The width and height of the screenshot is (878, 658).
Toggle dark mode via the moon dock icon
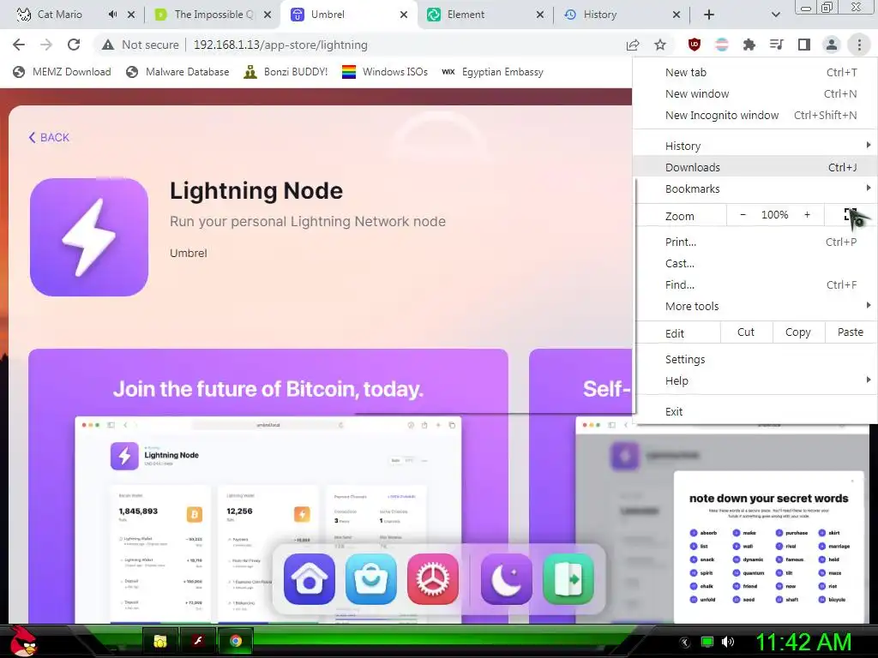pyautogui.click(x=506, y=579)
